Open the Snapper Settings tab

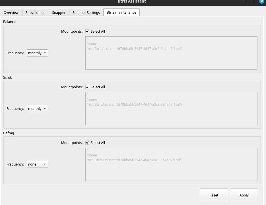(86, 13)
